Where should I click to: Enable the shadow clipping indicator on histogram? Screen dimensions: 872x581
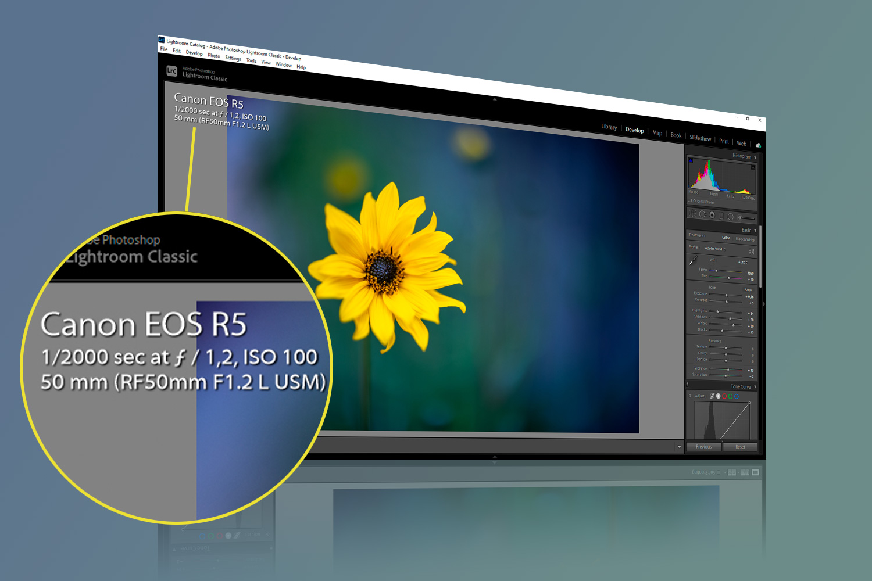(x=691, y=160)
